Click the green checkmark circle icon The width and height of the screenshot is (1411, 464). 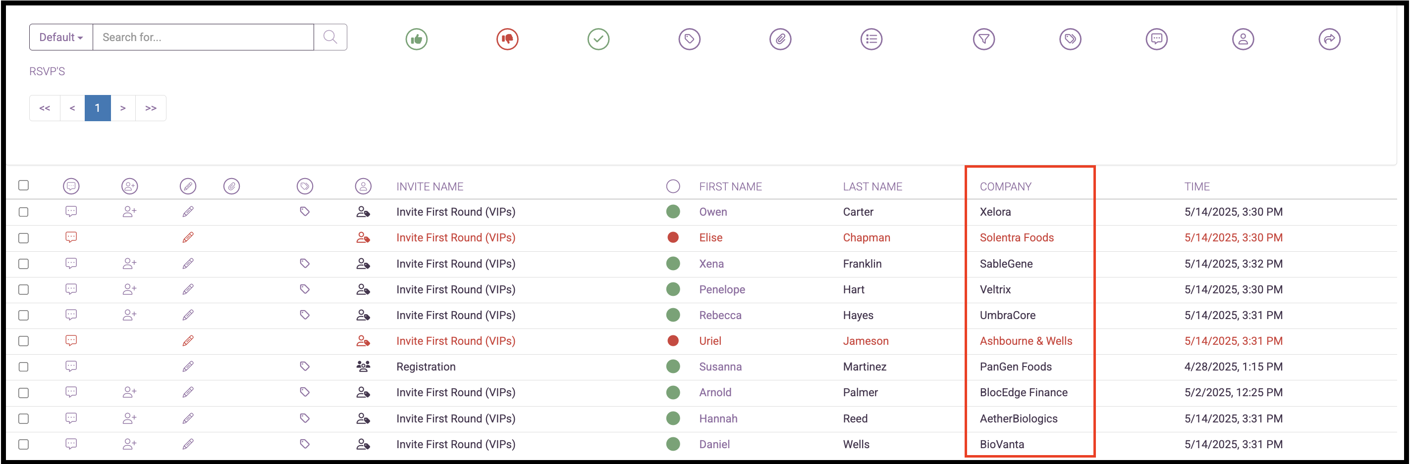598,39
